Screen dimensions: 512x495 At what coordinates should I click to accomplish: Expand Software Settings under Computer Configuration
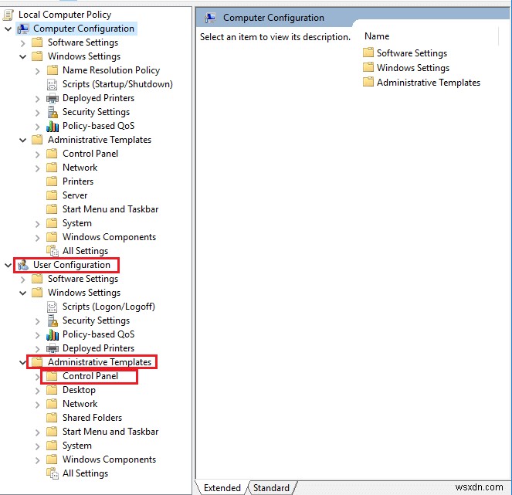click(x=22, y=43)
